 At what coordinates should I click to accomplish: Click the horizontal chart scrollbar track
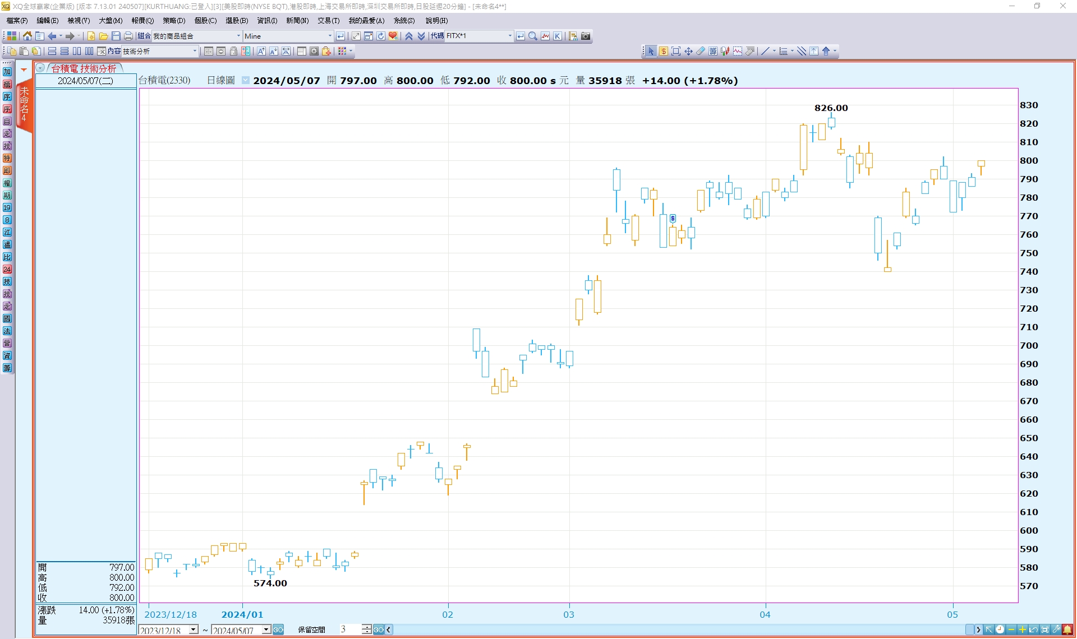[x=673, y=629]
